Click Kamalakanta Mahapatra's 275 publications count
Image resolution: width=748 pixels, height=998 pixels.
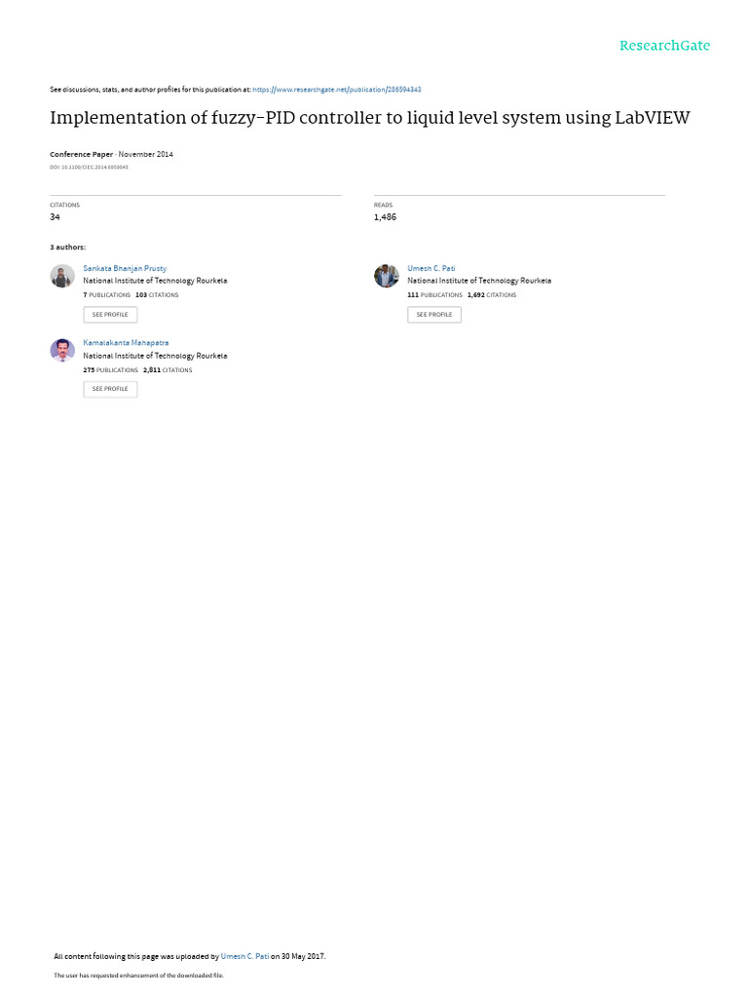(x=111, y=369)
